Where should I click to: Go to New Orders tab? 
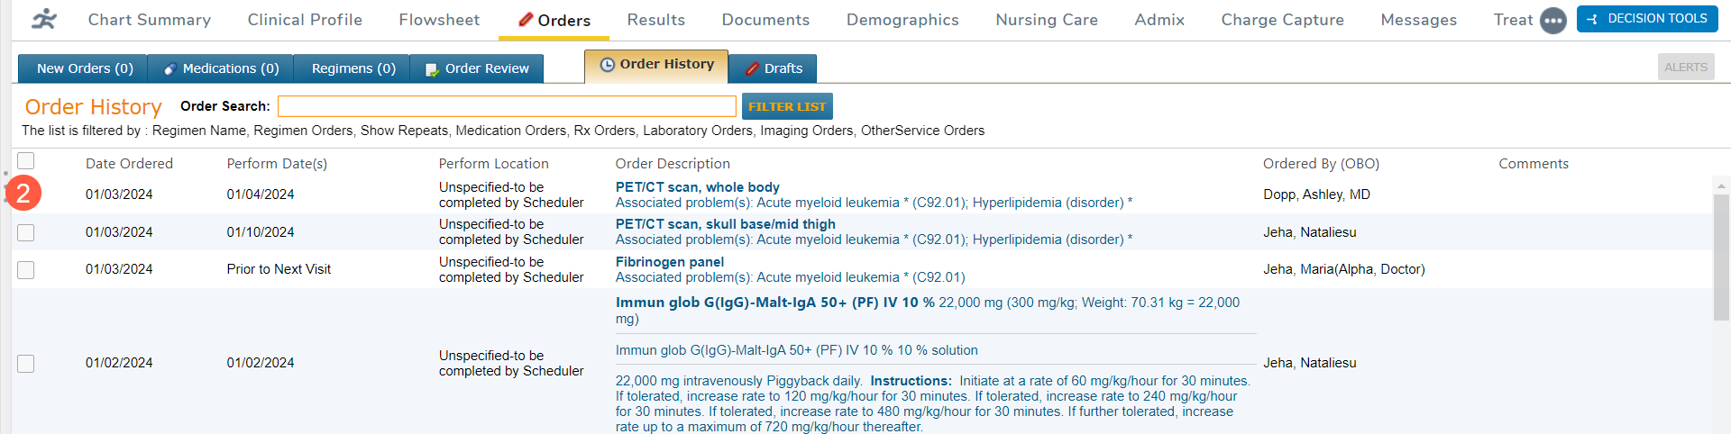[84, 68]
